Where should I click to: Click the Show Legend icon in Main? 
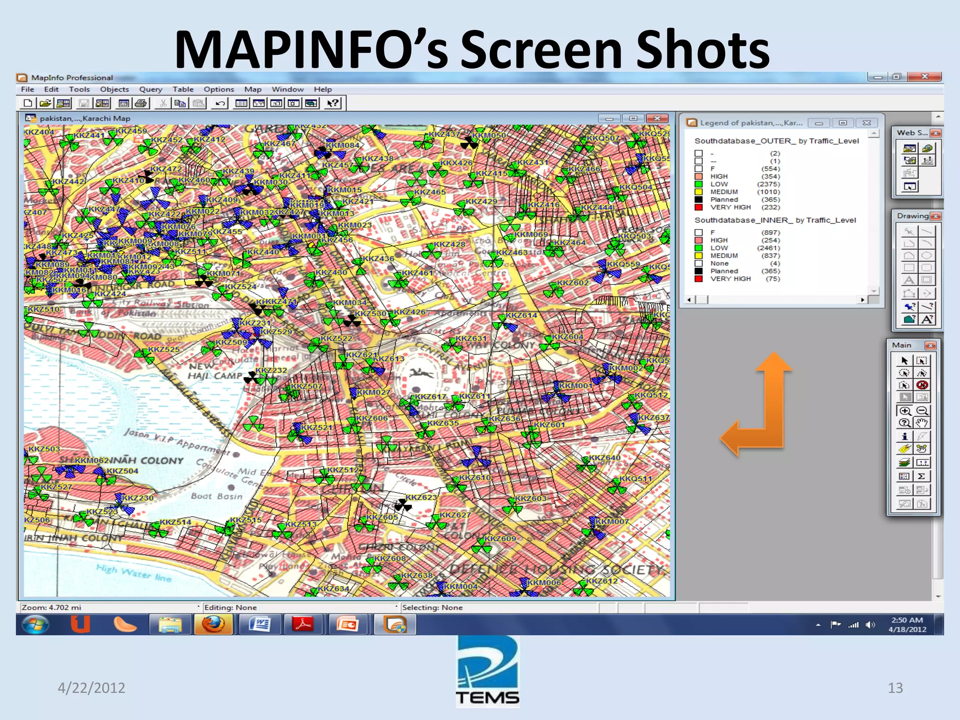[904, 476]
